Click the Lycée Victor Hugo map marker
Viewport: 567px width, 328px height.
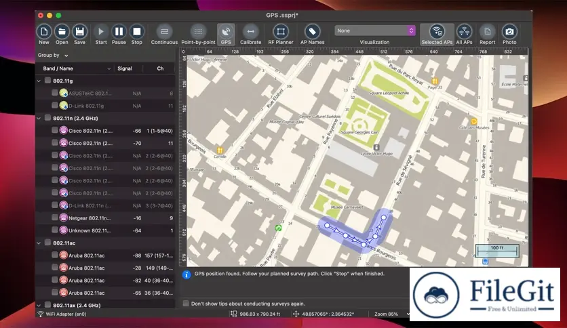tap(376, 147)
